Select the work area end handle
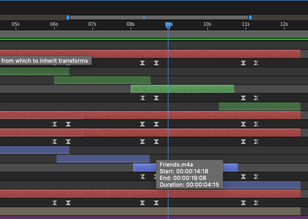Viewport: 308px width, 219px height. [250, 17]
